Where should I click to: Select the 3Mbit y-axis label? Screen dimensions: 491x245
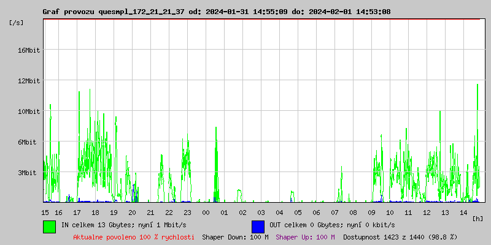[x=27, y=173]
